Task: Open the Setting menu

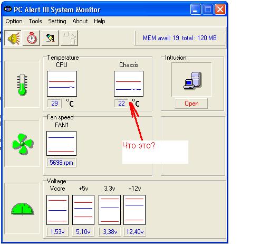Action: coord(57,21)
